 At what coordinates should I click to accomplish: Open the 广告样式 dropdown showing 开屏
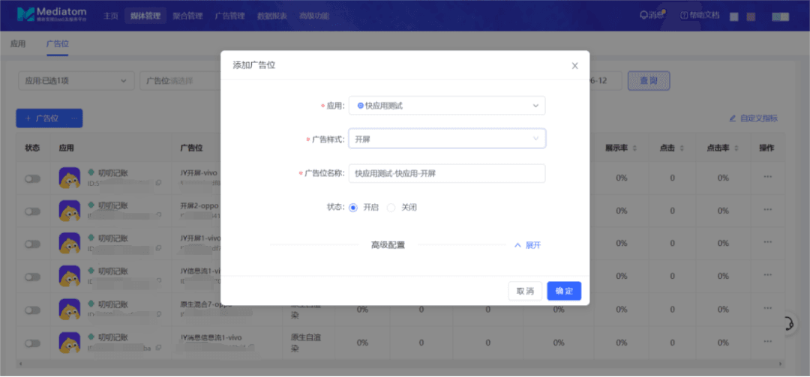446,139
